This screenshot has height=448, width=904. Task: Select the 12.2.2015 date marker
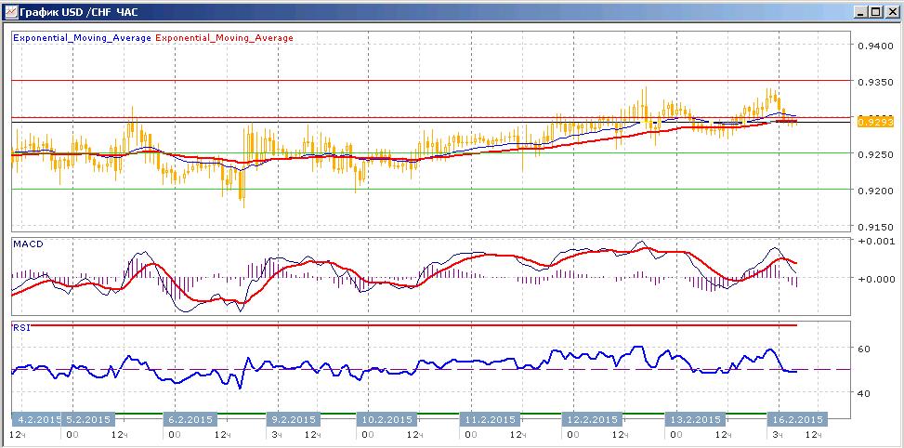(x=592, y=419)
